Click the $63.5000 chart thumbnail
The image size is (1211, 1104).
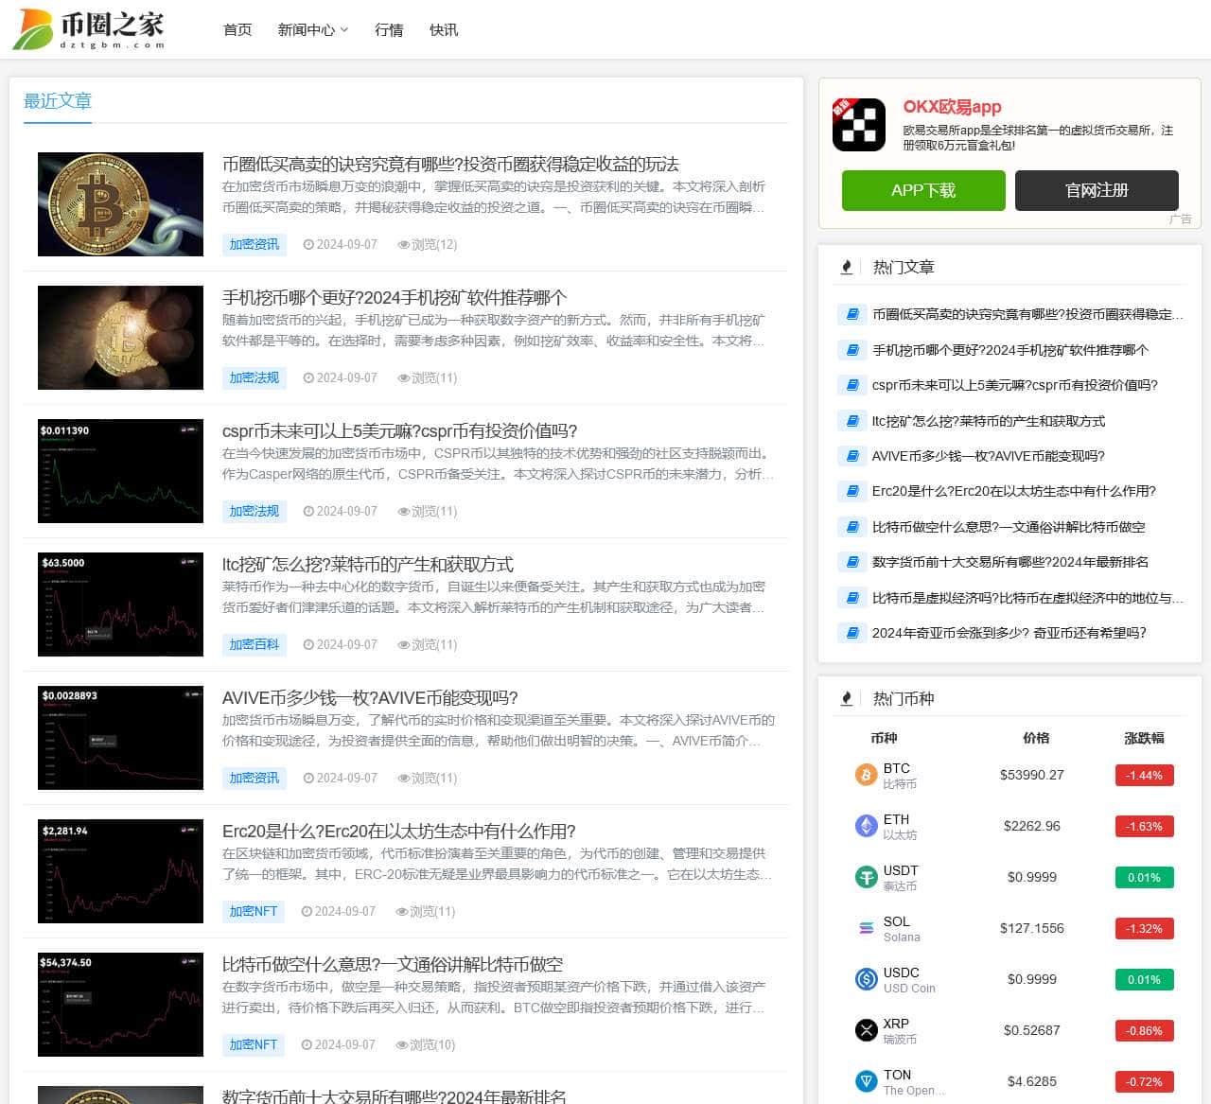[120, 605]
